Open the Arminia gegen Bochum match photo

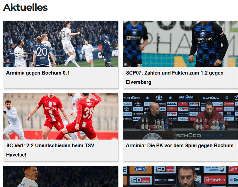click(60, 44)
